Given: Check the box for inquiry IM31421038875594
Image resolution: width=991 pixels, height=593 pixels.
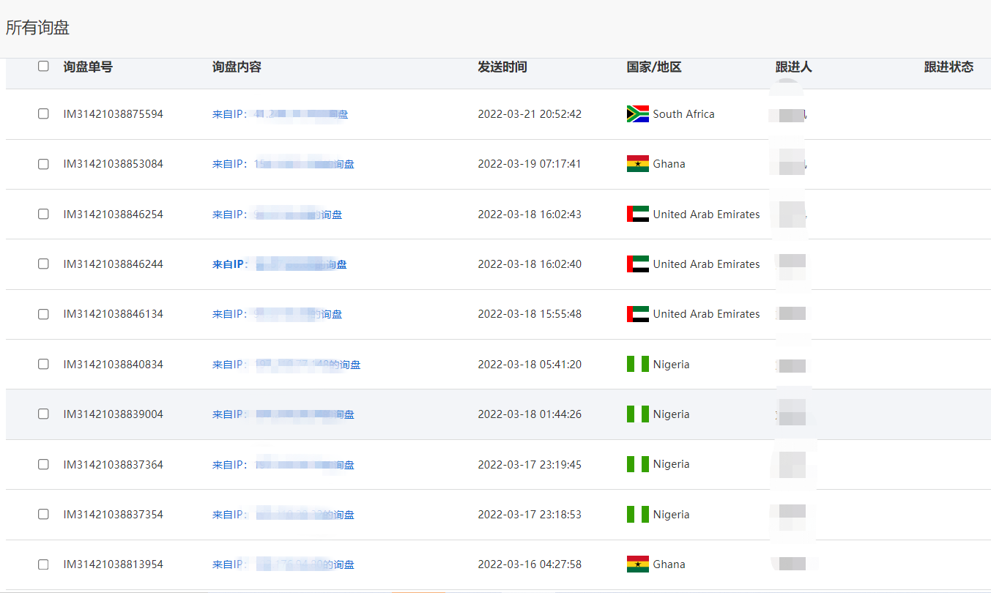Looking at the screenshot, I should [x=43, y=113].
